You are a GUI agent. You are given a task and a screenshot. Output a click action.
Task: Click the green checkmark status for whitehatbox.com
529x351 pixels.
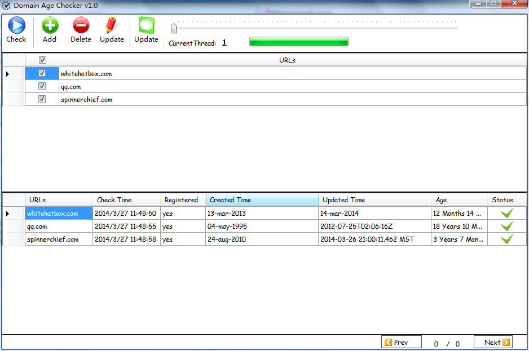(x=506, y=214)
